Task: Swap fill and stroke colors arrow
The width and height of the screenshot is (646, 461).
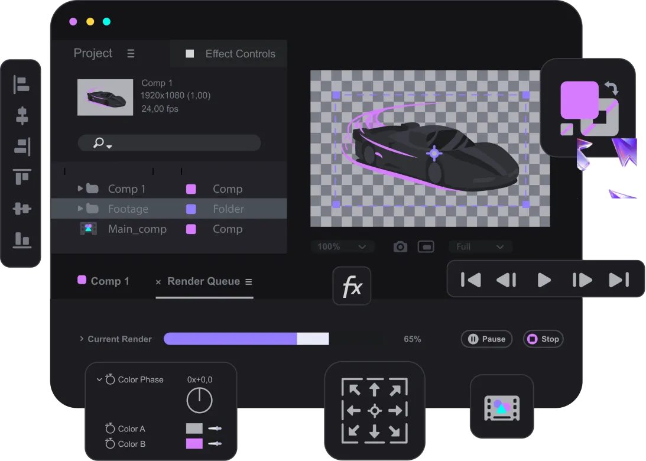Action: [611, 88]
